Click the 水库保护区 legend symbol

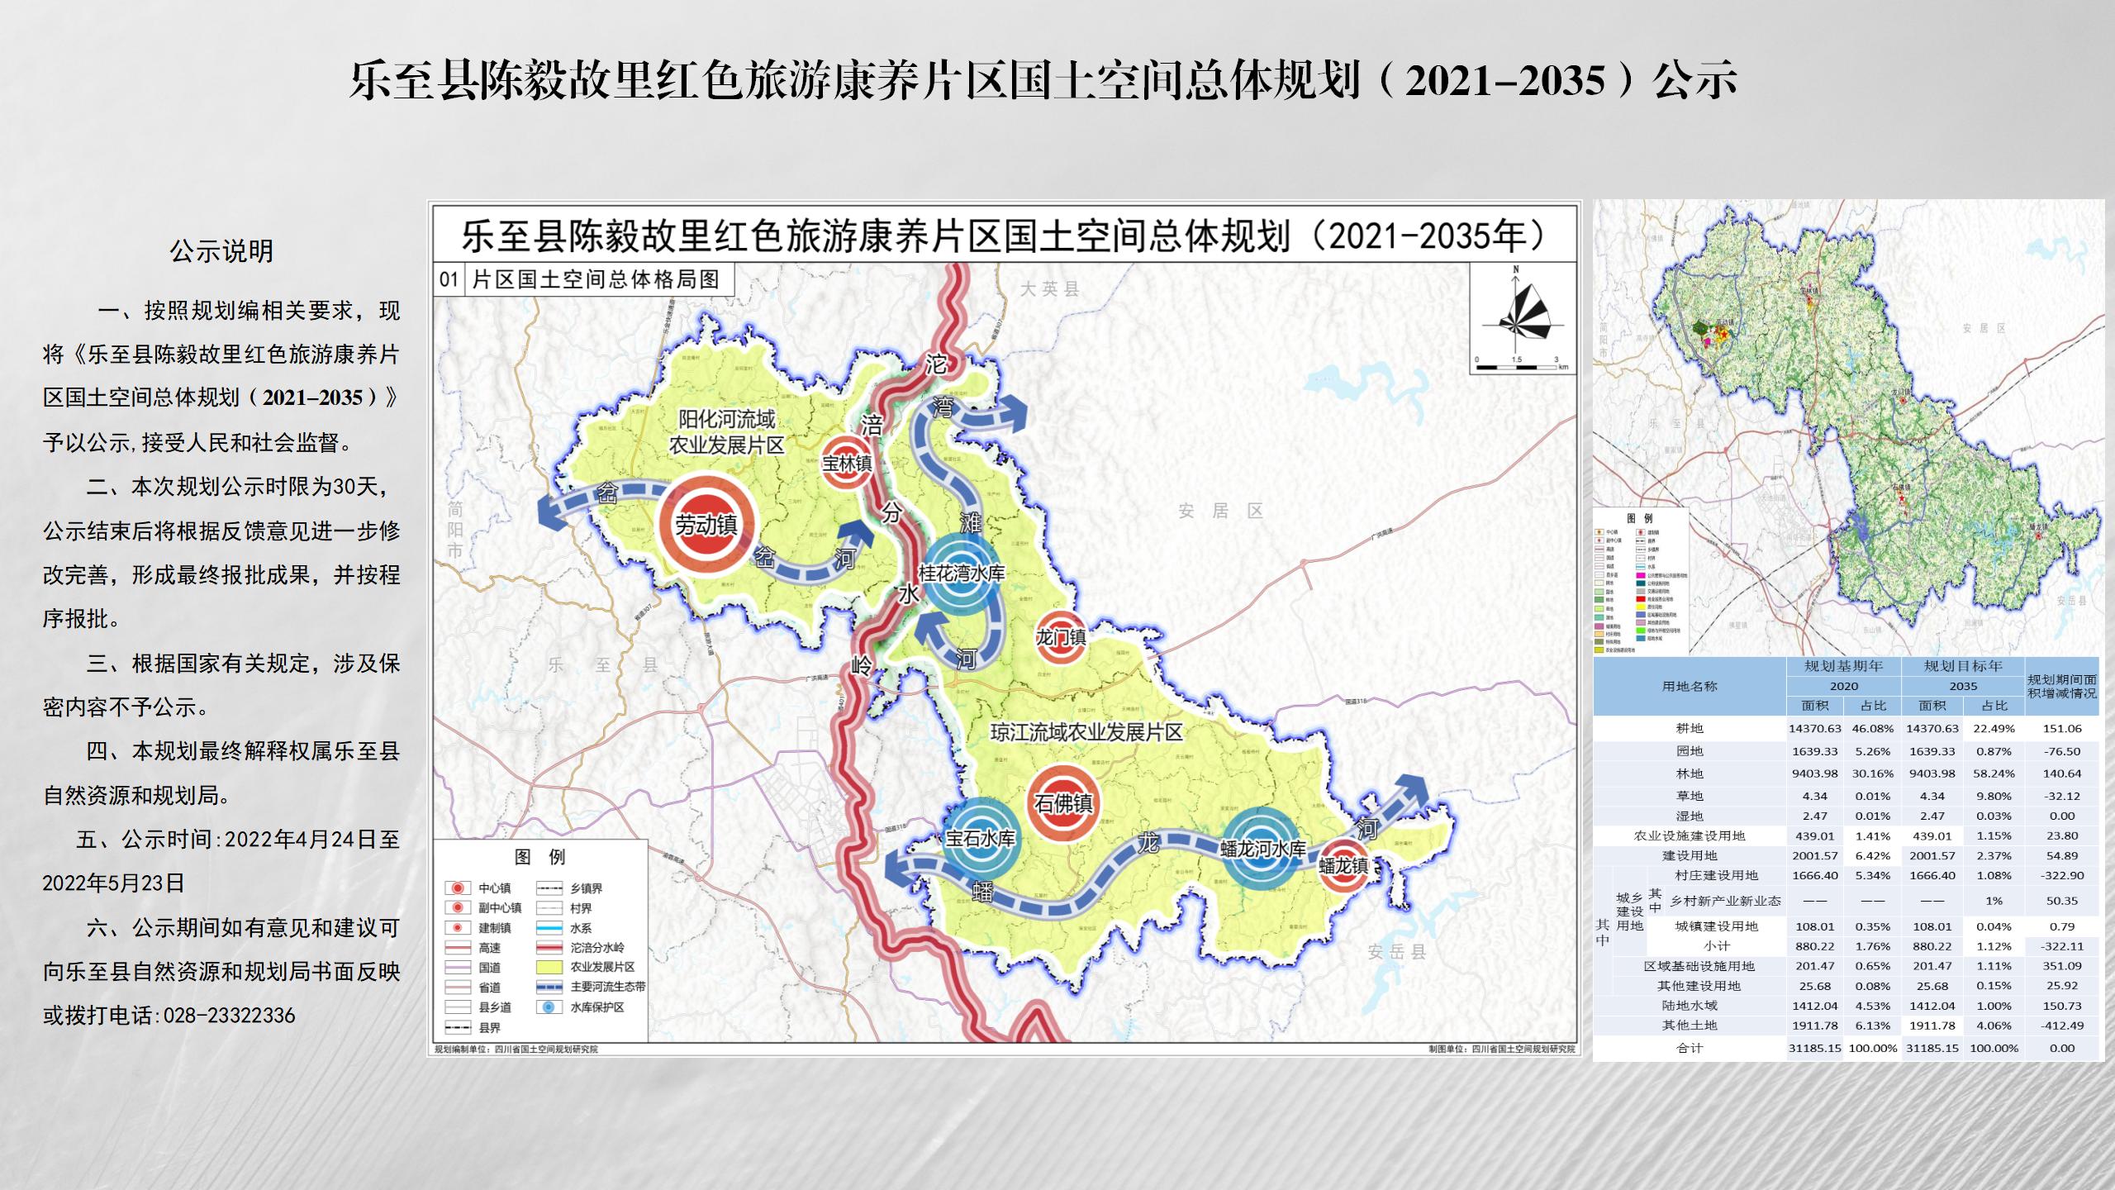(x=549, y=1007)
